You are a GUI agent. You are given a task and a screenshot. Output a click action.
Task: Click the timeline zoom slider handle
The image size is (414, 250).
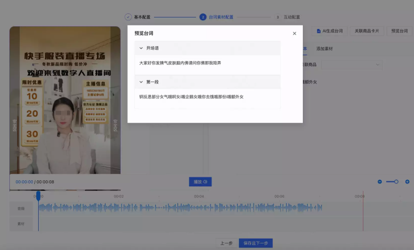click(x=396, y=182)
